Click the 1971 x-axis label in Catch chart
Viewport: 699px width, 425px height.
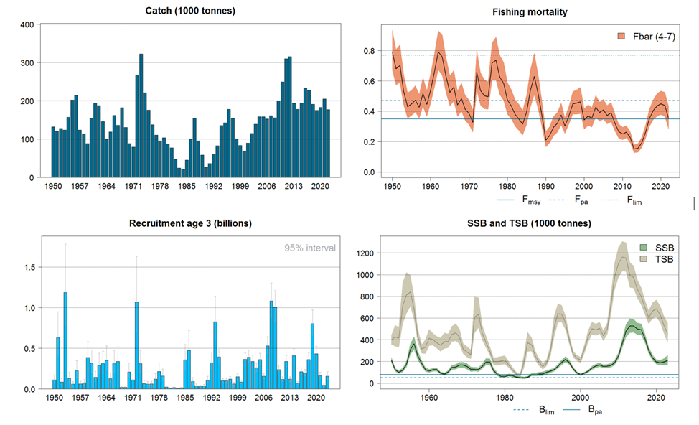pyautogui.click(x=133, y=186)
